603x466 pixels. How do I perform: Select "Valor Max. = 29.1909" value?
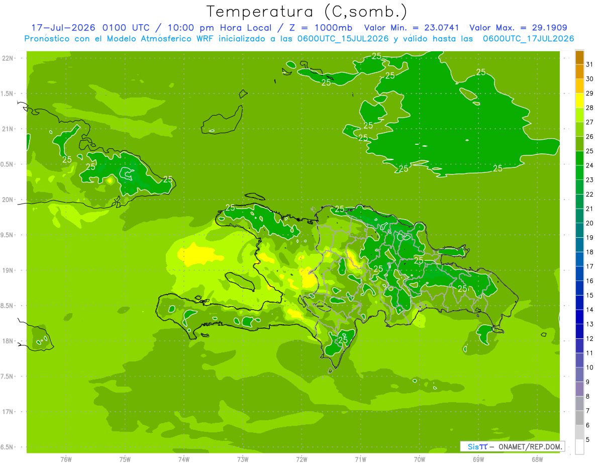(519, 28)
